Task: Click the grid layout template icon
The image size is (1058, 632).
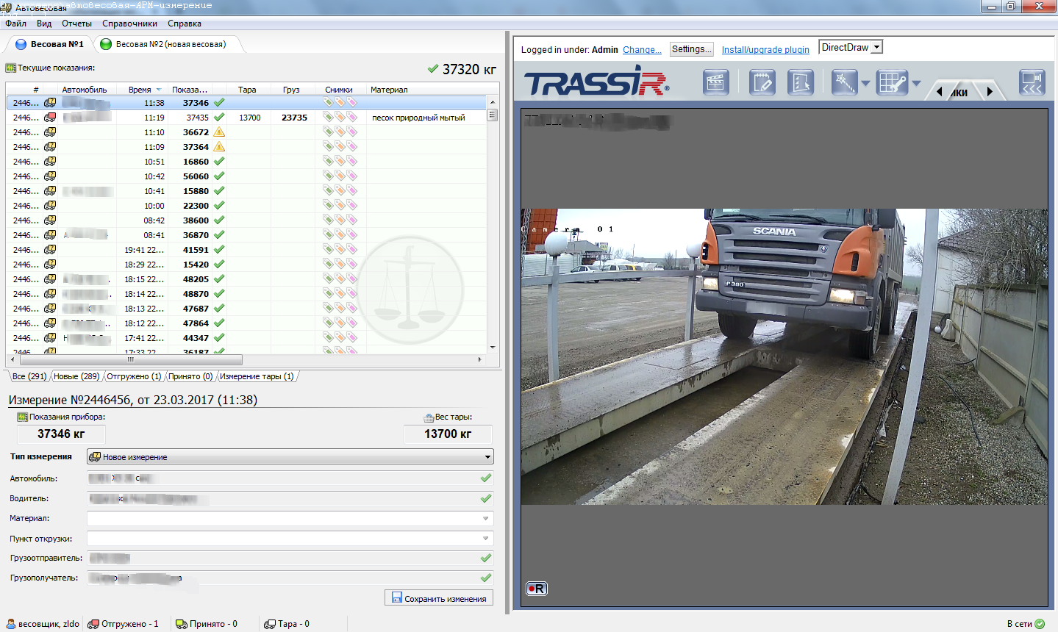Action: (892, 82)
